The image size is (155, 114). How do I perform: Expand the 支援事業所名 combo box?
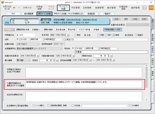coord(61,48)
